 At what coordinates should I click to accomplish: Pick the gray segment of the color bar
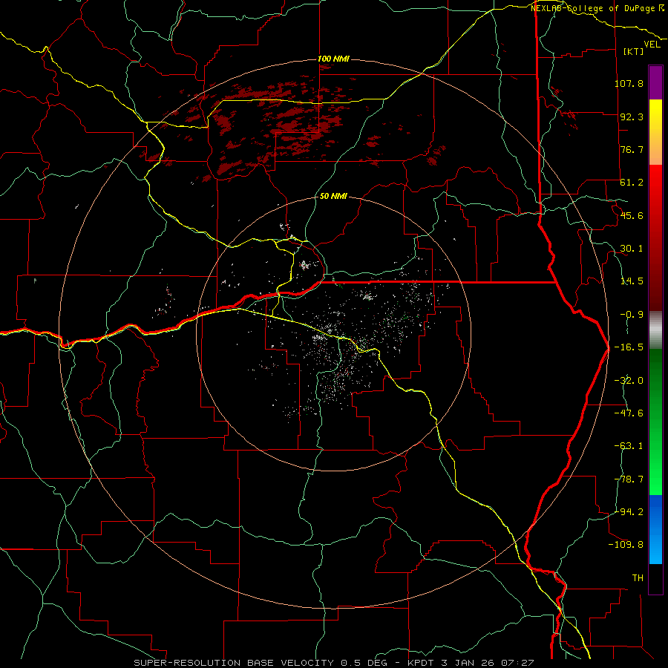pyautogui.click(x=655, y=330)
